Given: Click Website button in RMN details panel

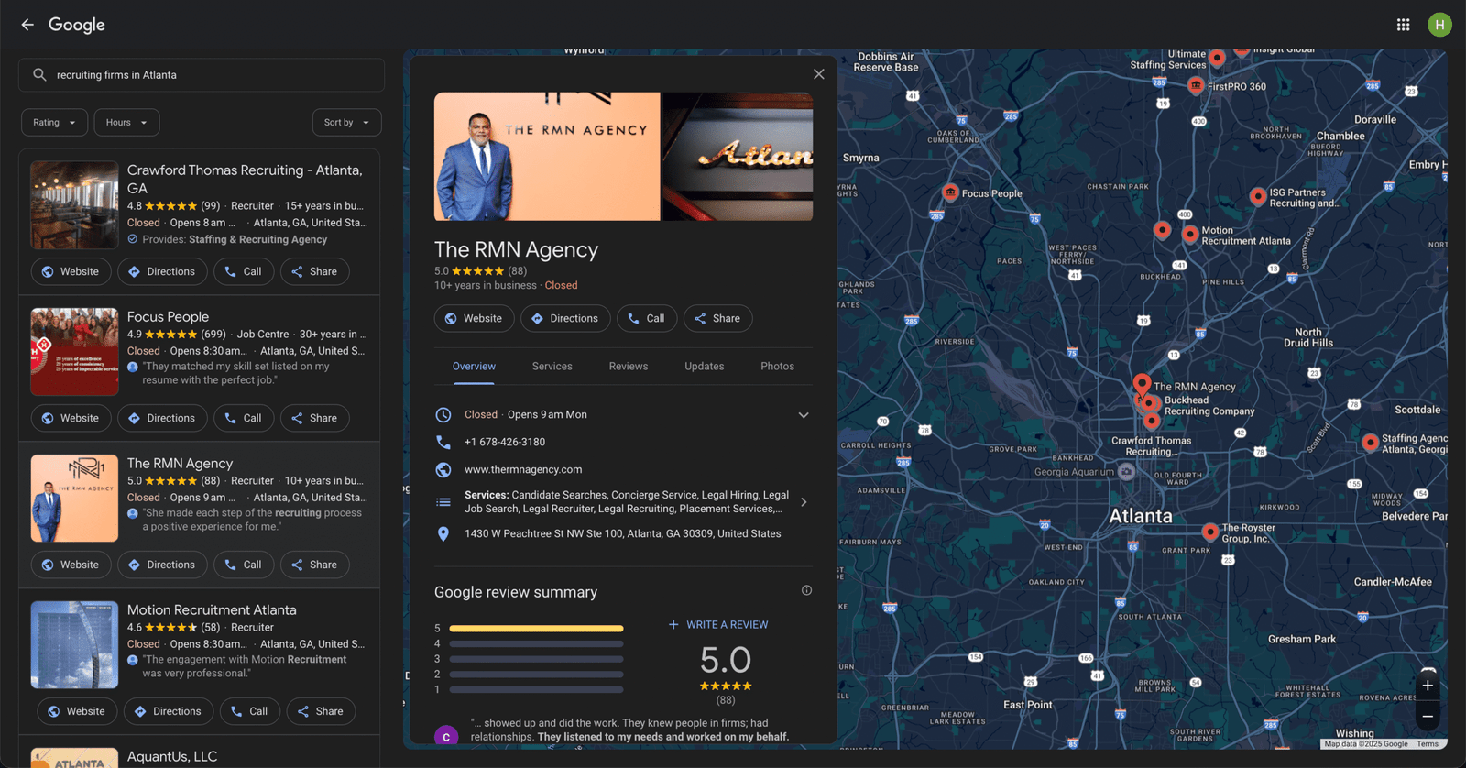Looking at the screenshot, I should click(474, 319).
